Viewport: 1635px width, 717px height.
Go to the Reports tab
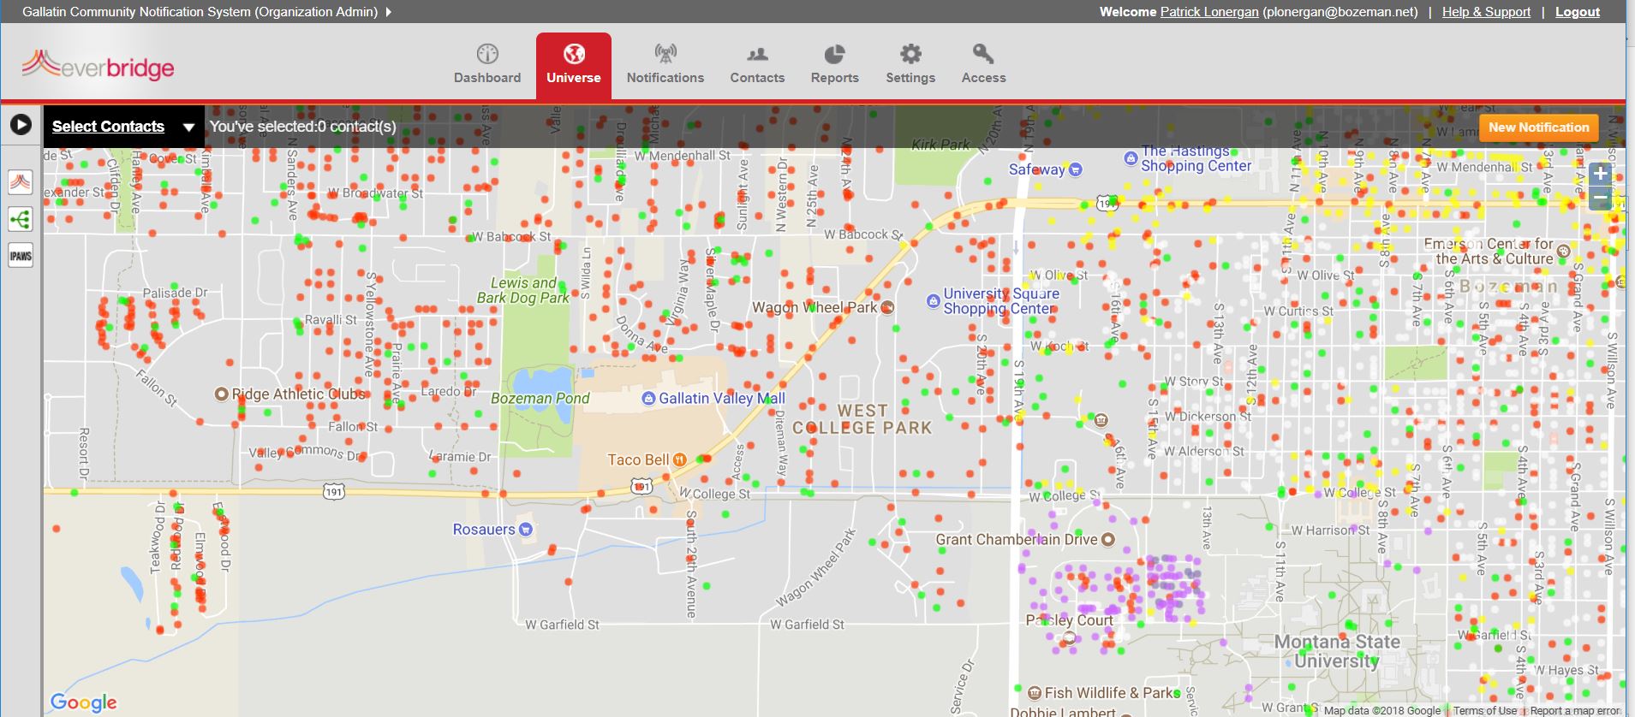(834, 64)
